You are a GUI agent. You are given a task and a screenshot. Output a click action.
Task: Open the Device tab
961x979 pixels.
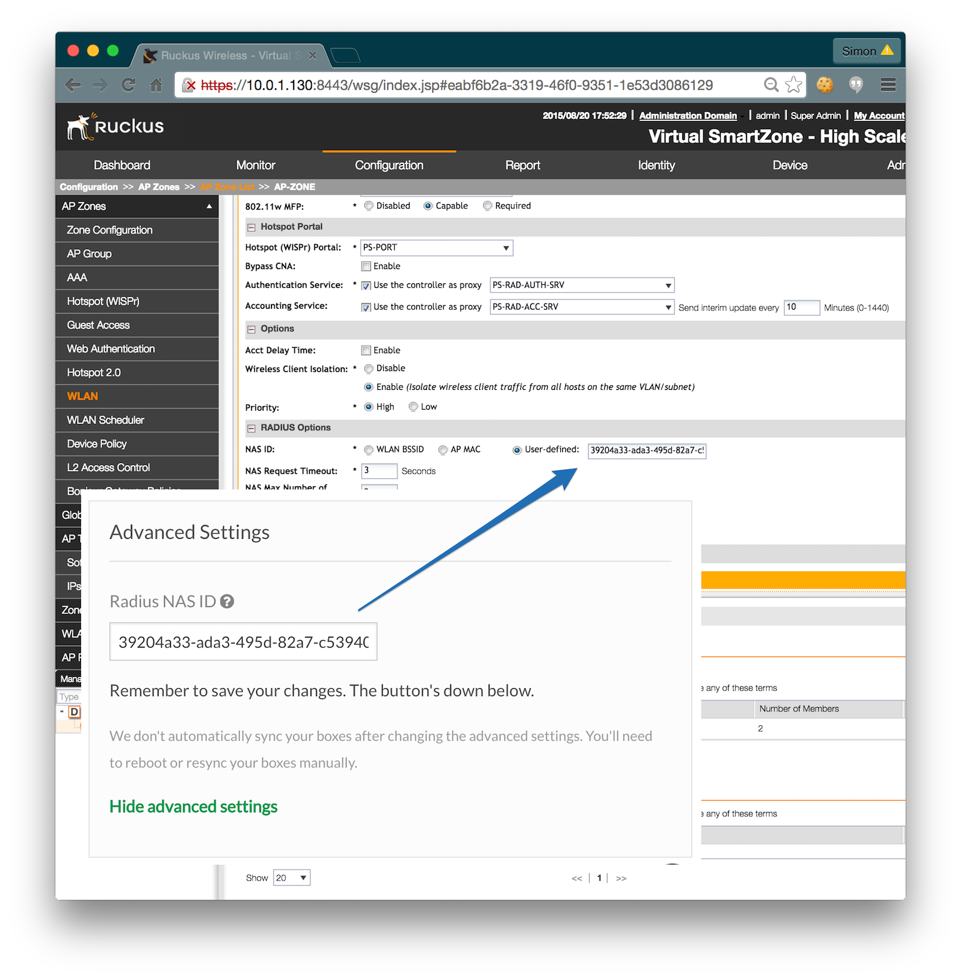(790, 165)
